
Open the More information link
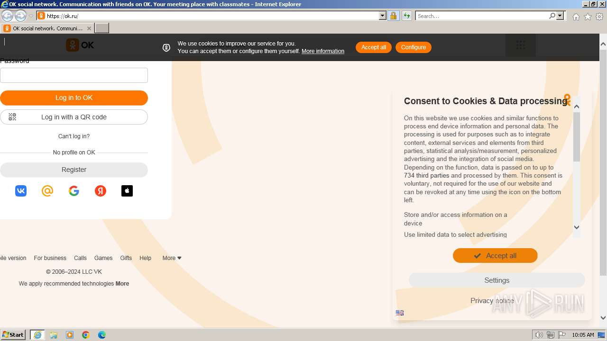[323, 51]
